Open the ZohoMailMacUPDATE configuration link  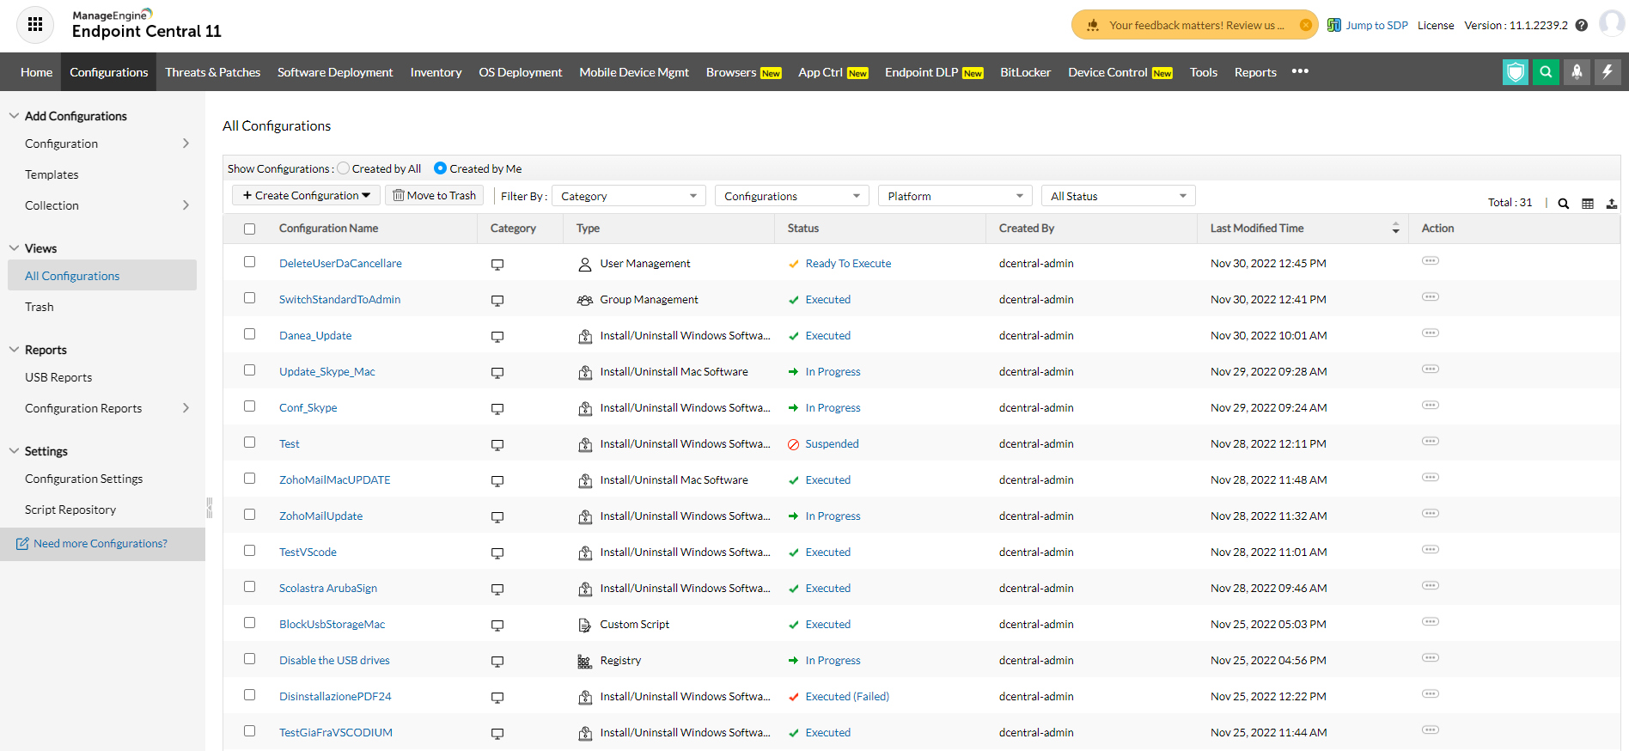click(x=334, y=479)
